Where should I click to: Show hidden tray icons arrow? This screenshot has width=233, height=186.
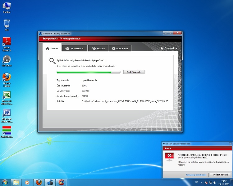pos(202,183)
